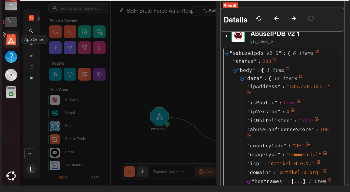Screen dimensions: 350x192
Task: Copy the body object value
Action: [288, 69]
